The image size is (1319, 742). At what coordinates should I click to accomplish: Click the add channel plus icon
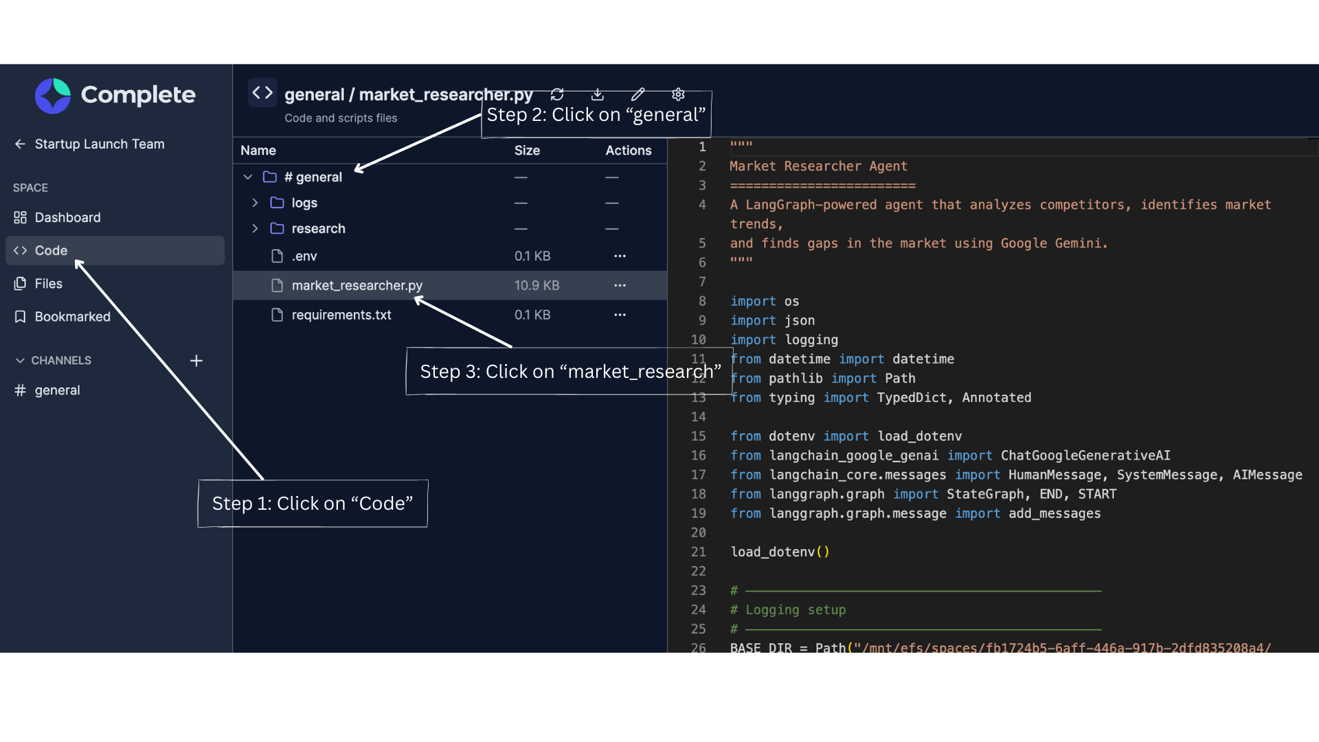[x=196, y=361]
